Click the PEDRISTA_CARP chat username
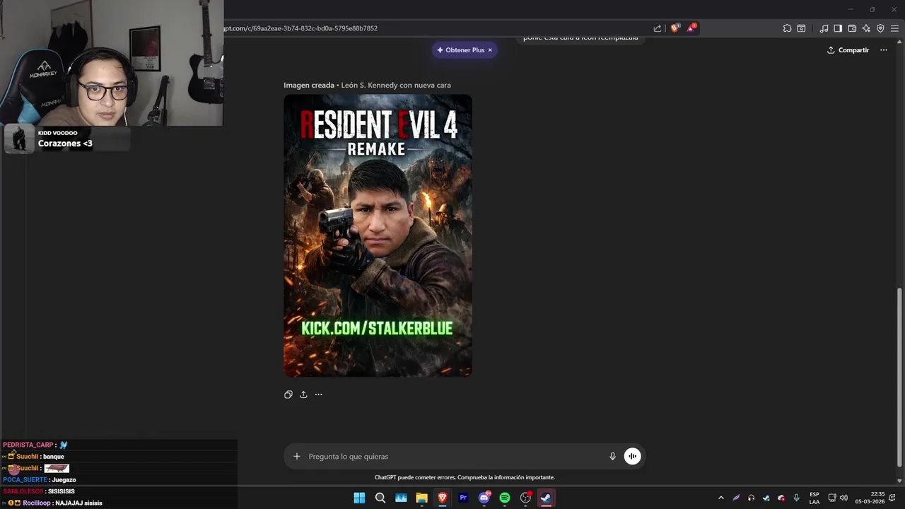The width and height of the screenshot is (905, 509). coord(28,445)
